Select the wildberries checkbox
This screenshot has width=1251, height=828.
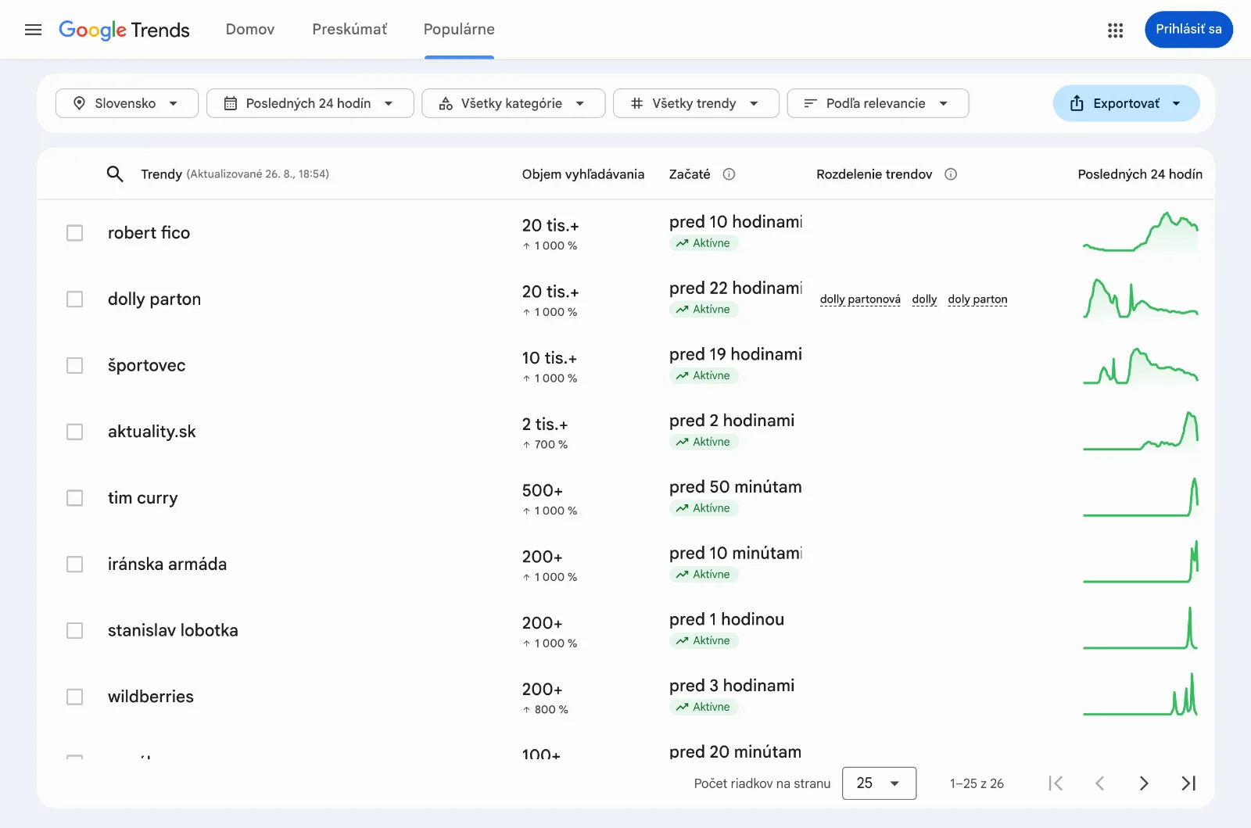pos(74,697)
